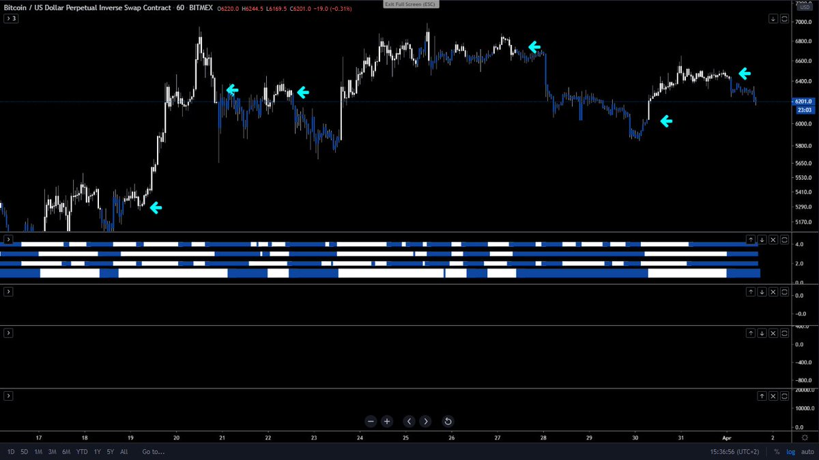This screenshot has height=460, width=819.
Task: Expand the main chart indicator legend showing 3
Action: [11, 18]
